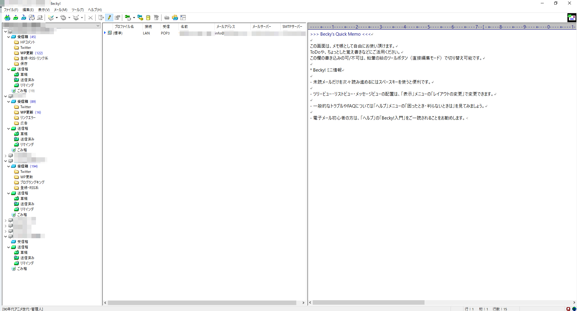Toggle direct edit mode with the pencil icon
This screenshot has width=577, height=311.
109,18
